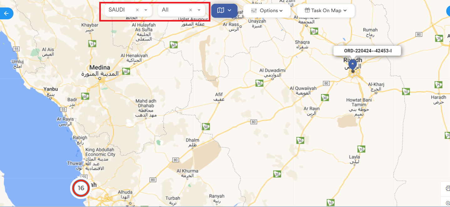Expand the SAUDI dropdown arrow
Screen dimensions: 450x207
point(146,10)
